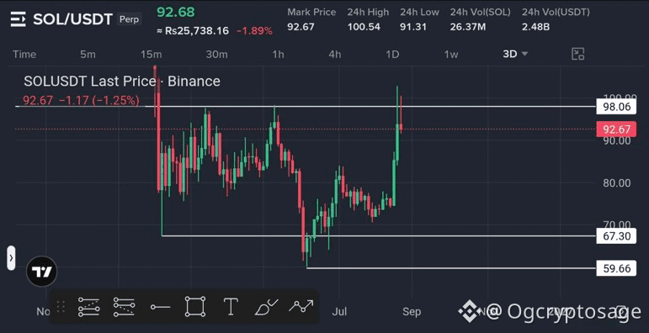Select the Fibonacci retracement drawing tool
Image resolution: width=649 pixels, height=333 pixels.
click(x=88, y=307)
